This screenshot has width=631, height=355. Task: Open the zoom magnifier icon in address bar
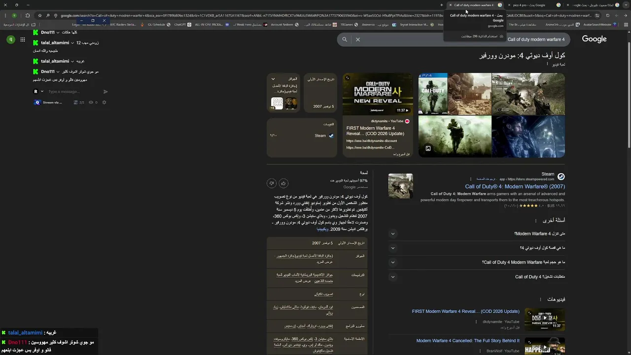tap(48, 15)
